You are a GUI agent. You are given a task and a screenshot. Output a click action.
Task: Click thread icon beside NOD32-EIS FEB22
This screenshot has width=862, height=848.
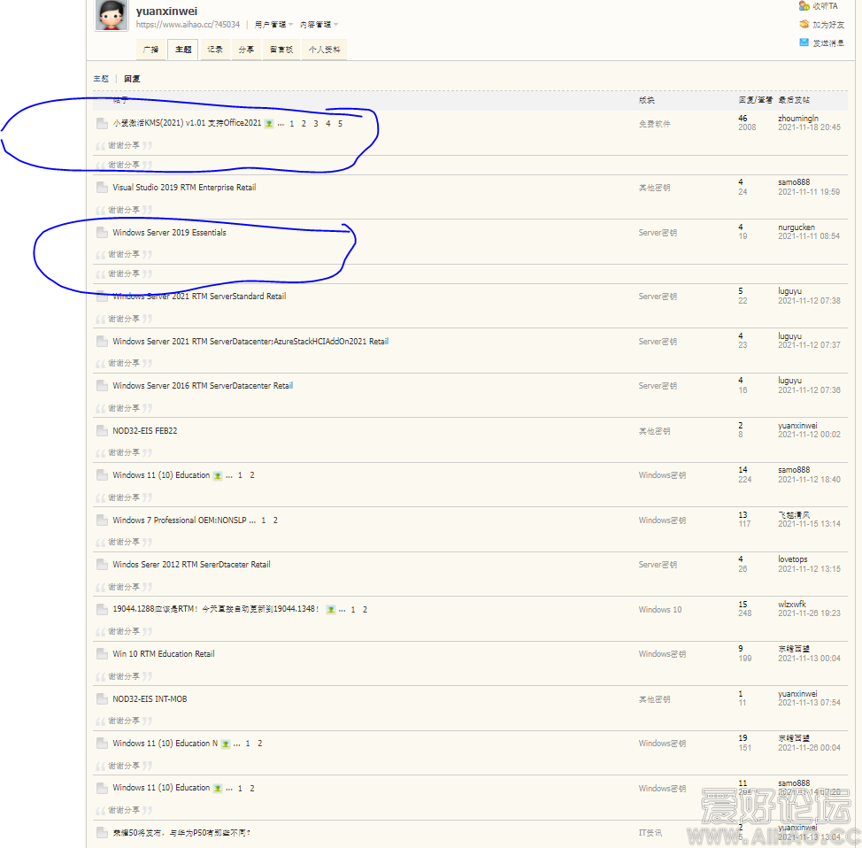tap(102, 431)
